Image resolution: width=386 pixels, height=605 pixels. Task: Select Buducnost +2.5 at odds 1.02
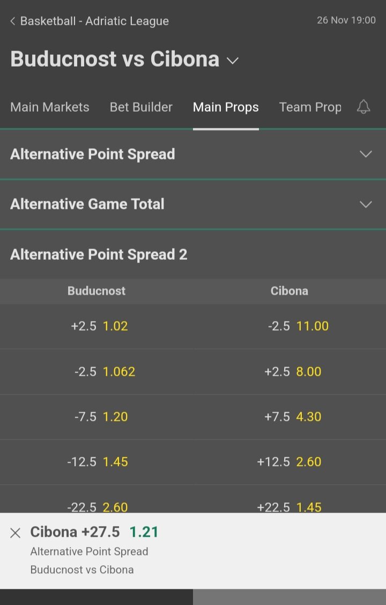tap(96, 326)
